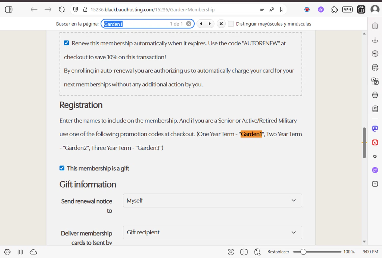View site security lock info
Viewport: 382px width, 258px height.
coord(85,10)
